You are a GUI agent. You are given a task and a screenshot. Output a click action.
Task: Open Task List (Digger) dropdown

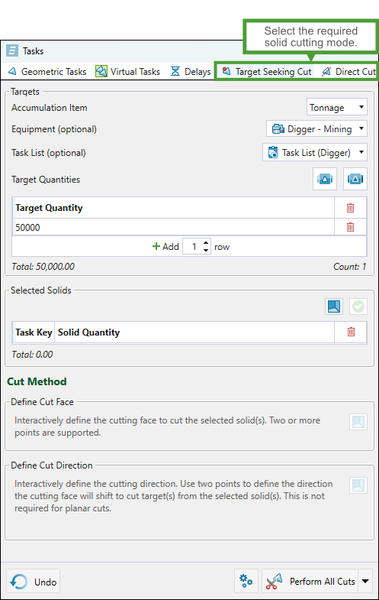[x=315, y=152]
